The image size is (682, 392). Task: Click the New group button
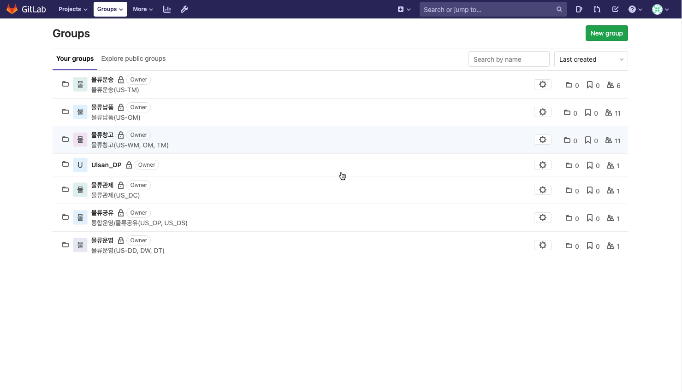point(606,33)
